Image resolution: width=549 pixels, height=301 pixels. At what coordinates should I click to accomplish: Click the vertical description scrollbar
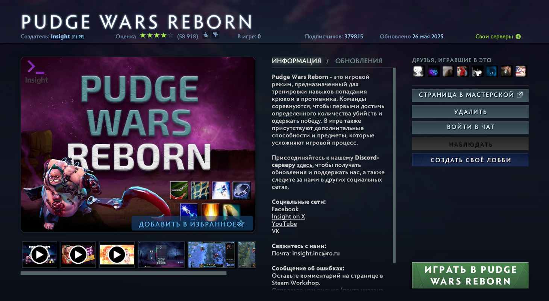[x=394, y=165]
